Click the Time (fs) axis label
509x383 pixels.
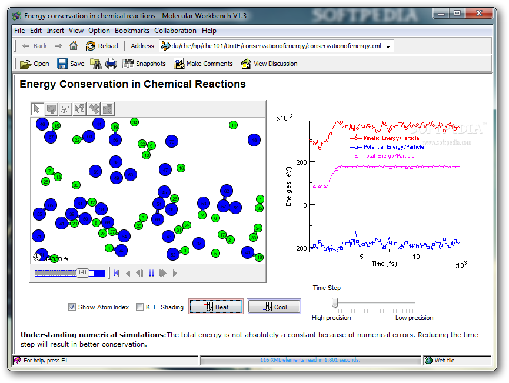click(384, 264)
